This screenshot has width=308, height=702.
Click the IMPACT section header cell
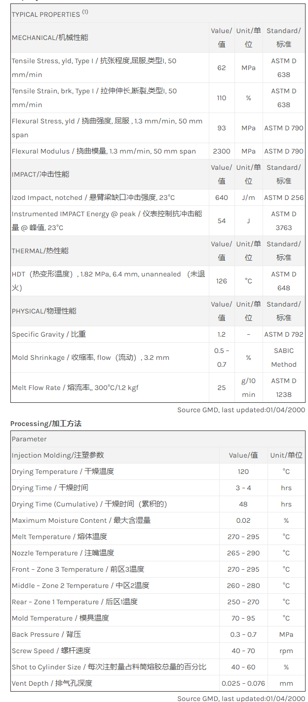(40, 174)
